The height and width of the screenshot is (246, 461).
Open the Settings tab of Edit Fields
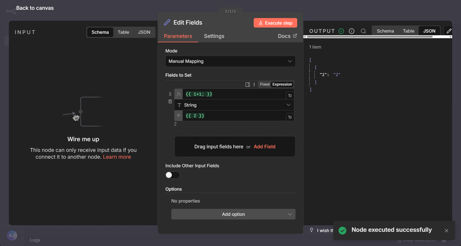[x=214, y=36]
